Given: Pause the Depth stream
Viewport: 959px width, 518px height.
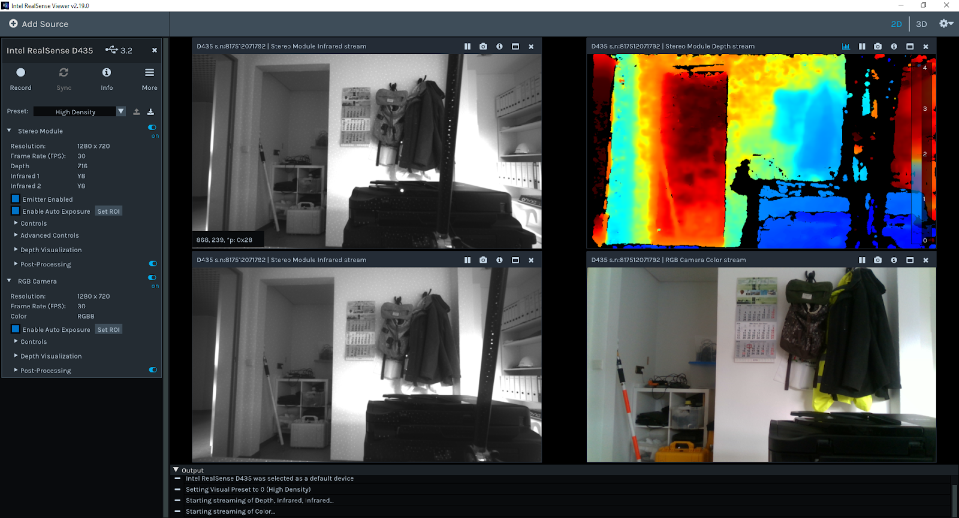Looking at the screenshot, I should click(862, 47).
